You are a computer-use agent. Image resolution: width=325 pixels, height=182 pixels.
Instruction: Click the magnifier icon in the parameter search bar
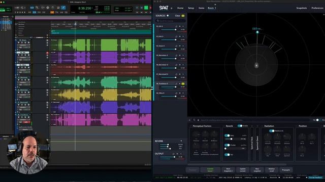pyautogui.click(x=194, y=120)
